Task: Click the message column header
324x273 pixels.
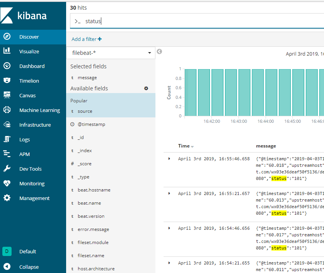Action: point(266,146)
